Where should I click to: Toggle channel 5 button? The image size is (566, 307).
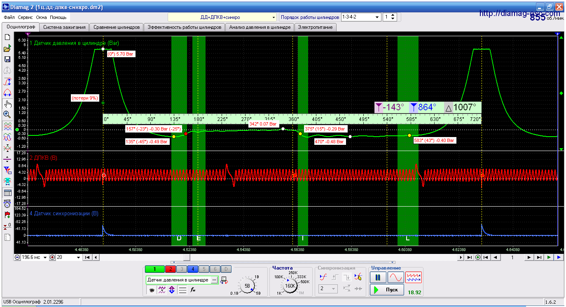tap(203, 269)
